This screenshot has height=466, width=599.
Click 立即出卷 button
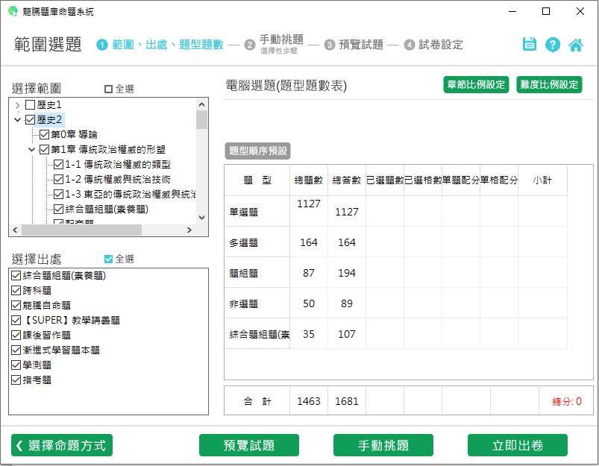click(x=518, y=445)
